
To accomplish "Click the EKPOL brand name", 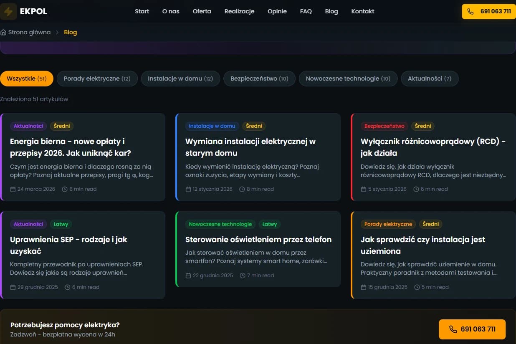I will click(x=33, y=11).
